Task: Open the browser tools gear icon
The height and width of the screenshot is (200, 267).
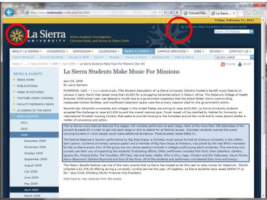Action: point(261,13)
